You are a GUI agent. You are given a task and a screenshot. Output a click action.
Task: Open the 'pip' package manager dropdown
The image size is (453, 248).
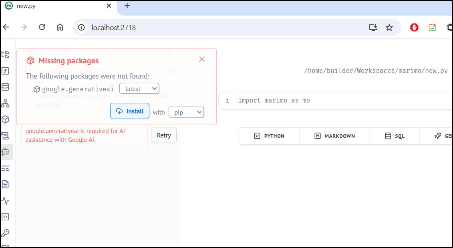[186, 112]
